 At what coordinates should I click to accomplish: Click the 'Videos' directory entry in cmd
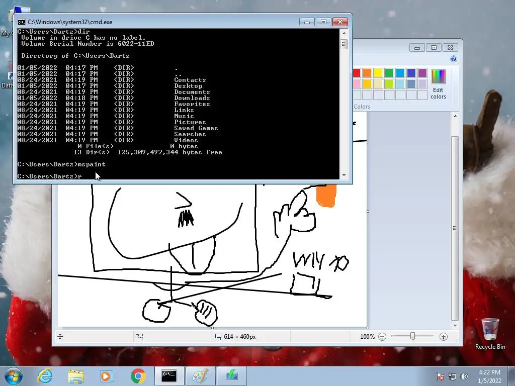point(186,140)
